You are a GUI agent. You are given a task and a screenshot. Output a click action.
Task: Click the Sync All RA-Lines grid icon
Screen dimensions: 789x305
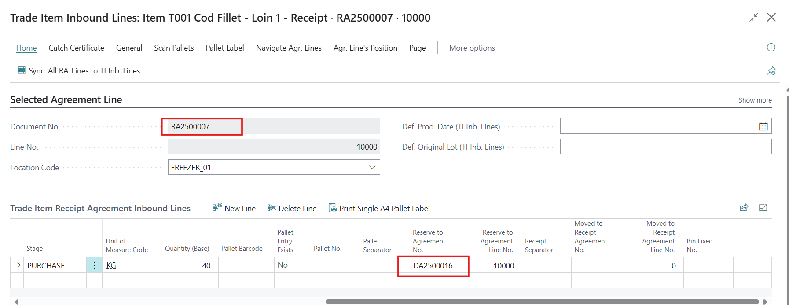click(x=21, y=70)
